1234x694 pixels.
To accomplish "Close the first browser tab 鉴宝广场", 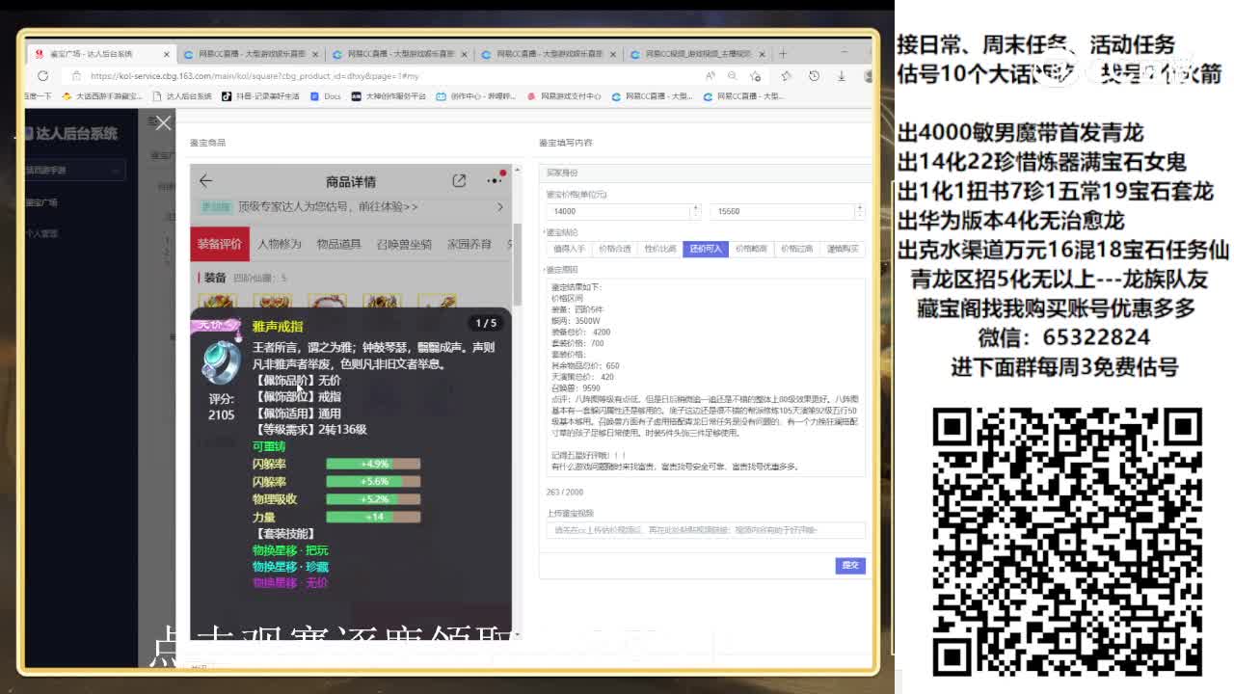I will tap(167, 54).
